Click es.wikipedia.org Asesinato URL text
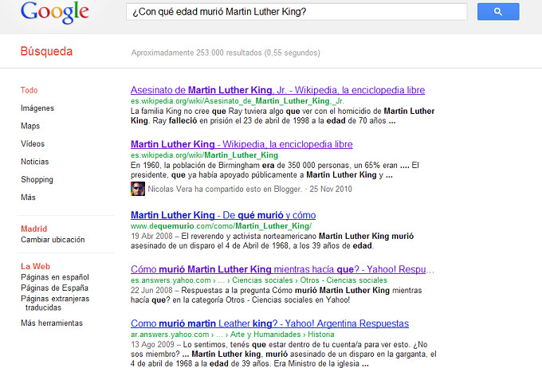 pyautogui.click(x=238, y=101)
